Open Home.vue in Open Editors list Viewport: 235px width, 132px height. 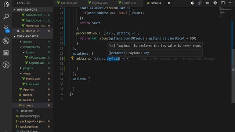(x=32, y=26)
